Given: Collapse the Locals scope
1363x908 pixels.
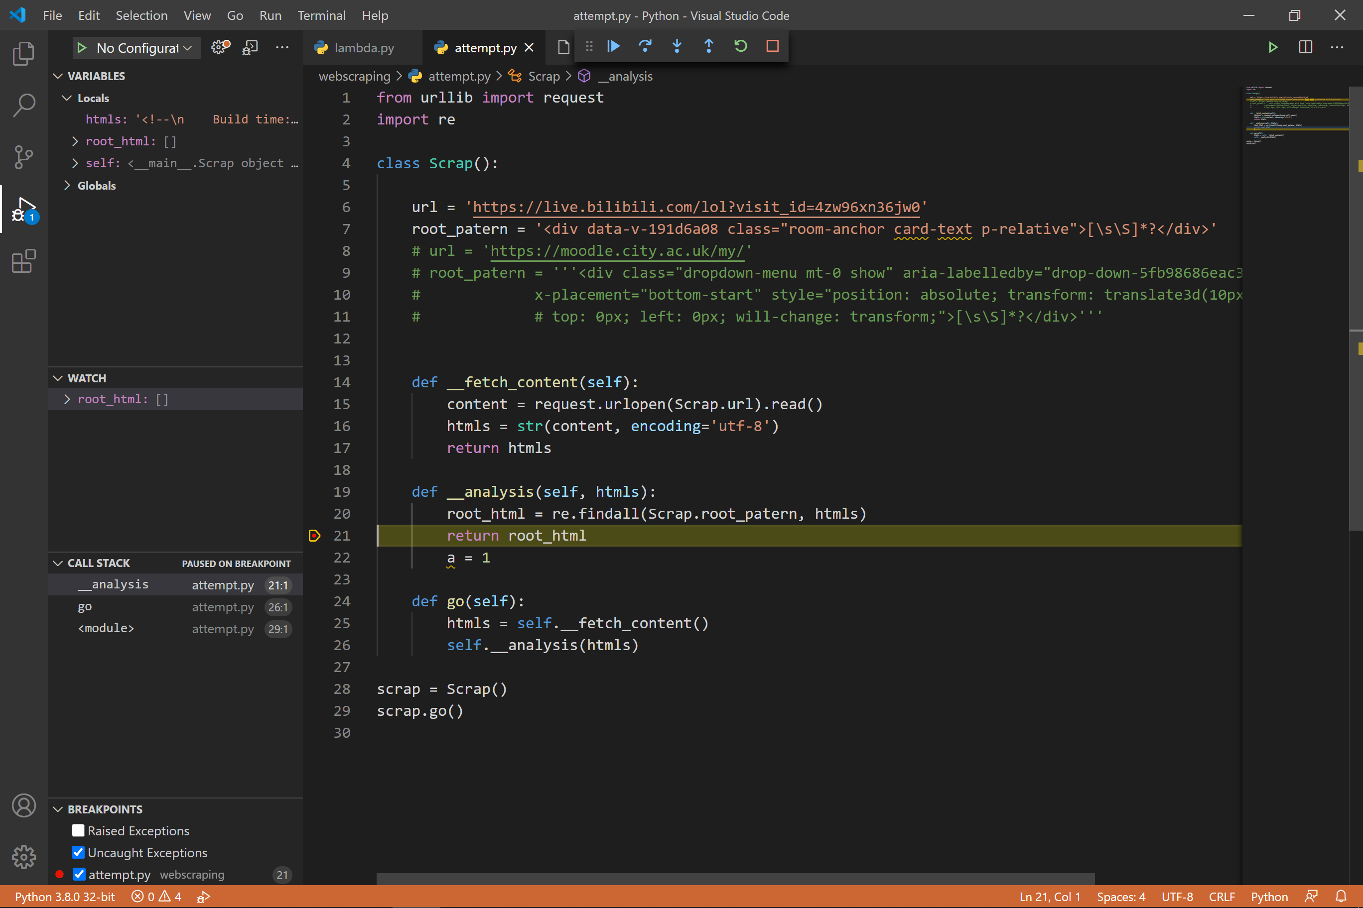Looking at the screenshot, I should point(67,98).
